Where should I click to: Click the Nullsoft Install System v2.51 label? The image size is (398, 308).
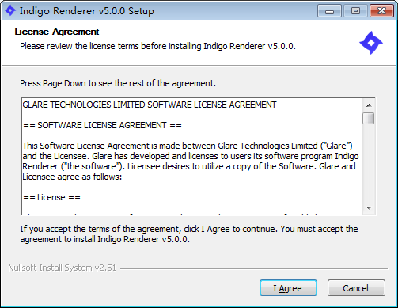coord(62,268)
